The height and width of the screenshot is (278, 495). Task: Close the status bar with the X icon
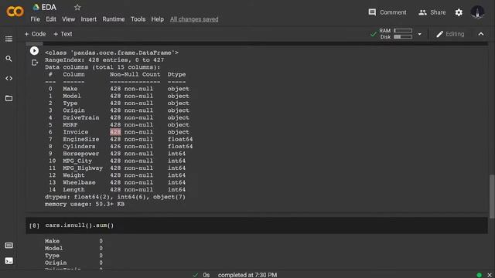pyautogui.click(x=490, y=275)
